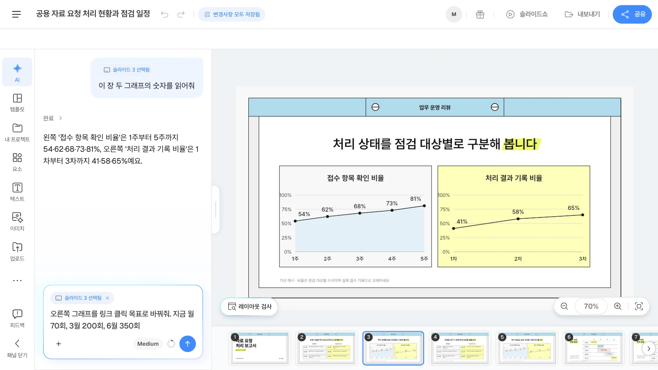This screenshot has width=658, height=370.
Task: Collapse panel with 패널 닫기
Action: click(x=17, y=348)
